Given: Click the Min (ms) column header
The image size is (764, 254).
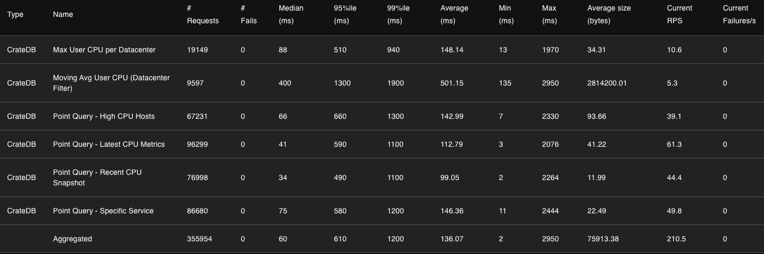Looking at the screenshot, I should pos(506,15).
